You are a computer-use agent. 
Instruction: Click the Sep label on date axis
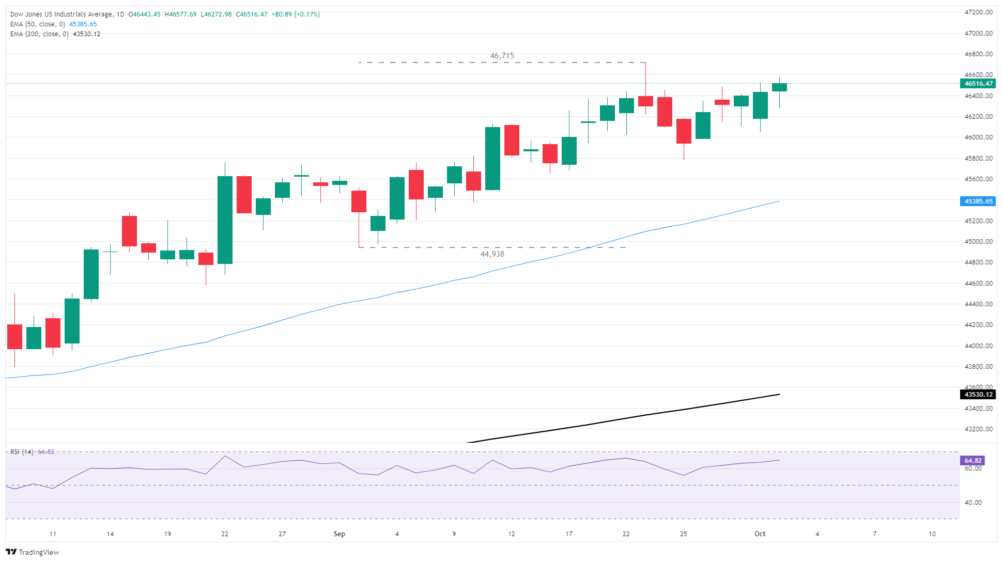pos(339,534)
